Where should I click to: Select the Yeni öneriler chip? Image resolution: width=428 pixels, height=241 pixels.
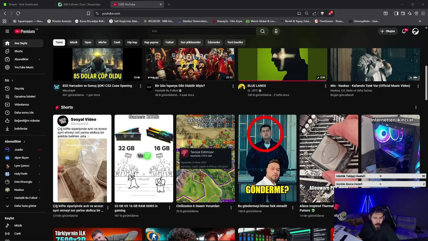(235, 43)
